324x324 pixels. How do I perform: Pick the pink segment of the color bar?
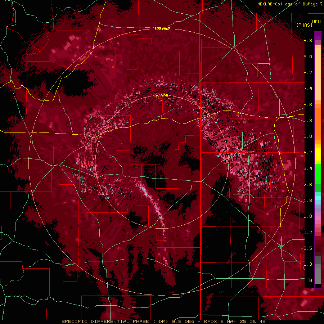[318, 218]
